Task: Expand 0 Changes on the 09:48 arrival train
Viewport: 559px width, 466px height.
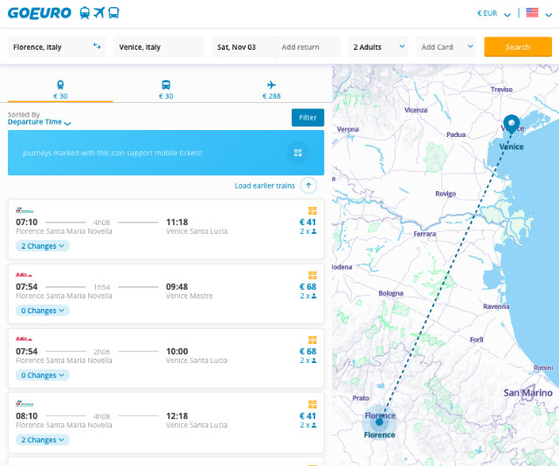Action: pyautogui.click(x=43, y=311)
